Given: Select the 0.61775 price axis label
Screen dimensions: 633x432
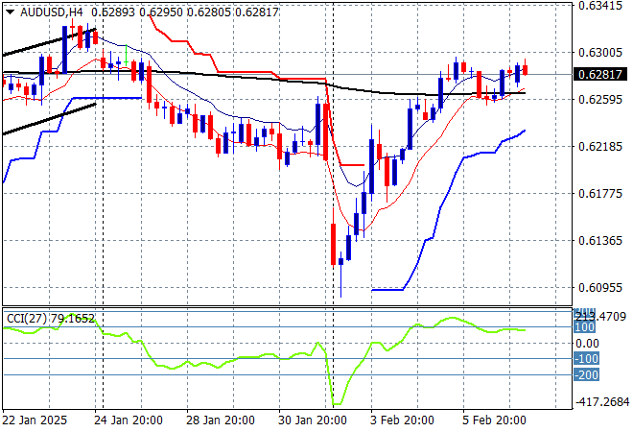Looking at the screenshot, I should click(x=600, y=194).
